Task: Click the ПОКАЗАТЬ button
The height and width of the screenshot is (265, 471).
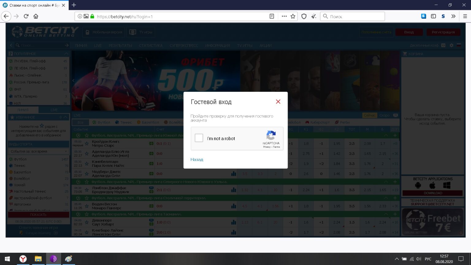Action: (38, 215)
